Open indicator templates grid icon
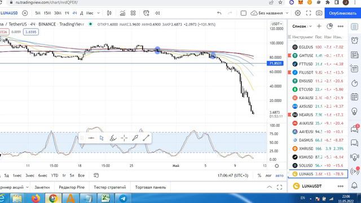 click(x=133, y=13)
